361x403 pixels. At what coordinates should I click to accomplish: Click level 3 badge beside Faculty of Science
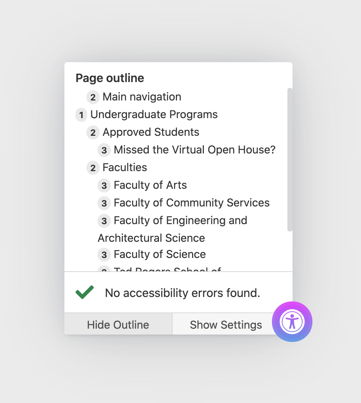[x=104, y=255]
